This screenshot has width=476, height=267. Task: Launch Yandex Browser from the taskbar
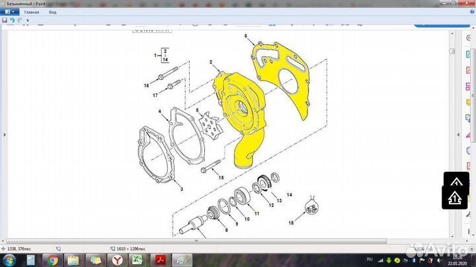point(118,260)
